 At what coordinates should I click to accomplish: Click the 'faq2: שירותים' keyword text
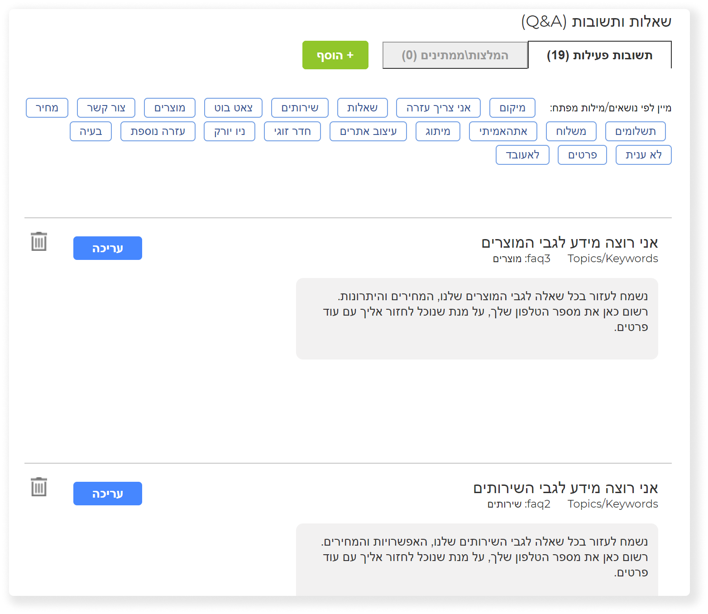[x=519, y=504]
